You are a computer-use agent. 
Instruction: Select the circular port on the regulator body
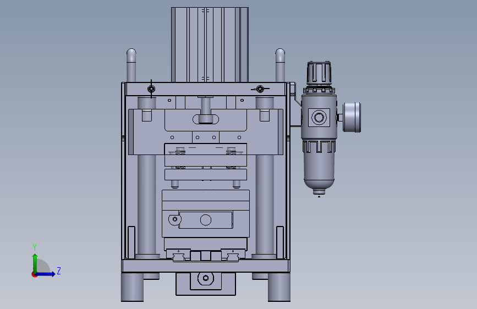tap(319, 118)
